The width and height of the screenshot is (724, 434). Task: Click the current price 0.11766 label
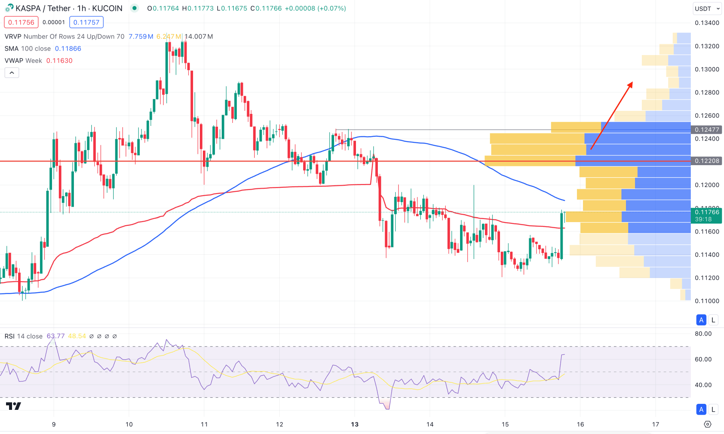point(707,215)
